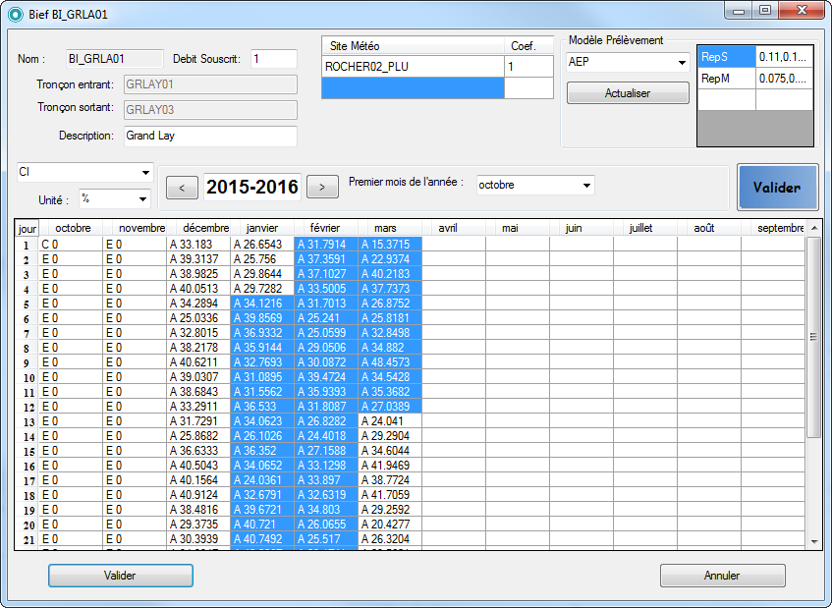Click the mai column header
The image size is (832, 608).
click(518, 228)
